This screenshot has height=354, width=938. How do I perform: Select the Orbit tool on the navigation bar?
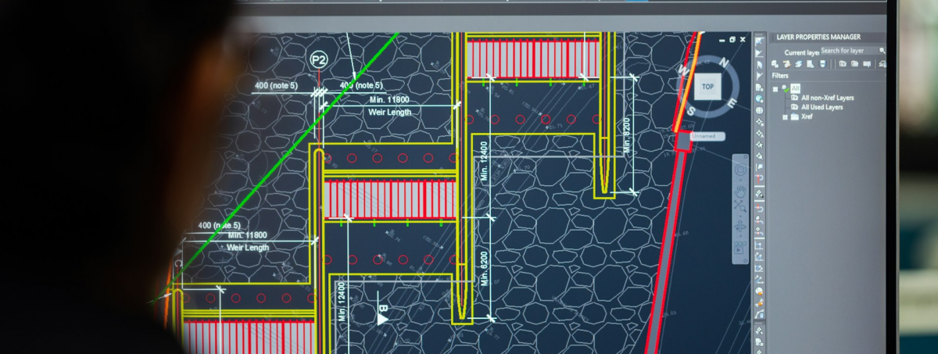[741, 226]
